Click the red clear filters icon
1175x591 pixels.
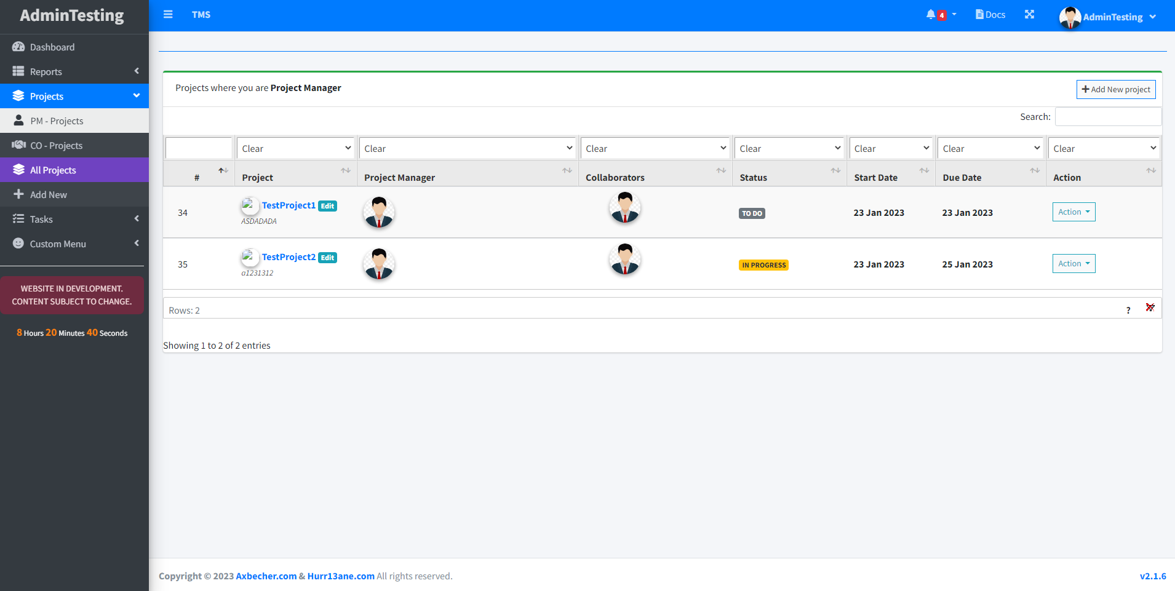tap(1150, 307)
